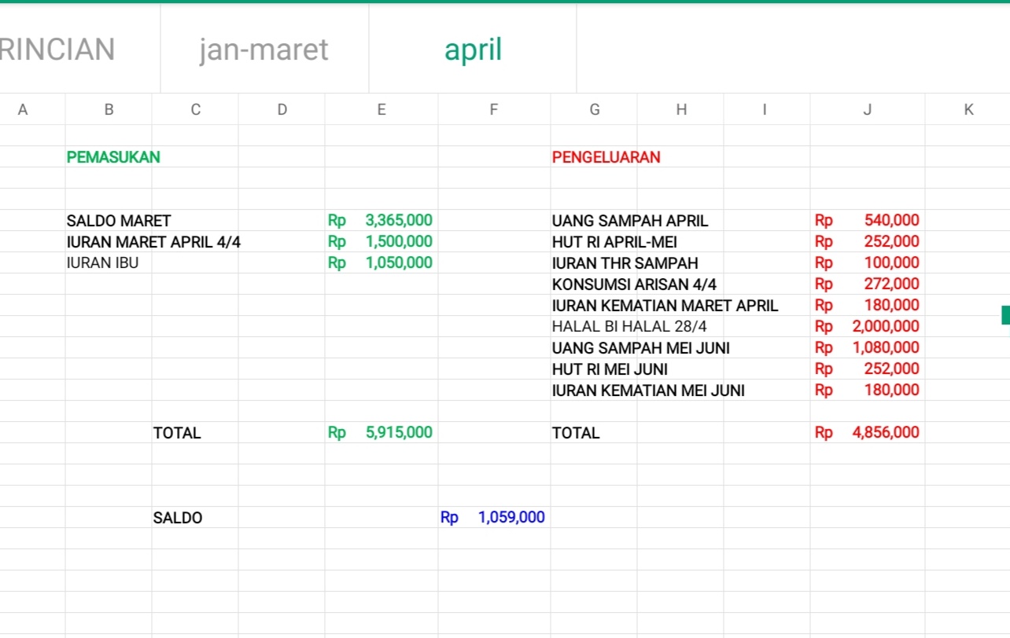This screenshot has width=1010, height=638.
Task: Select column J header
Action: 867,110
